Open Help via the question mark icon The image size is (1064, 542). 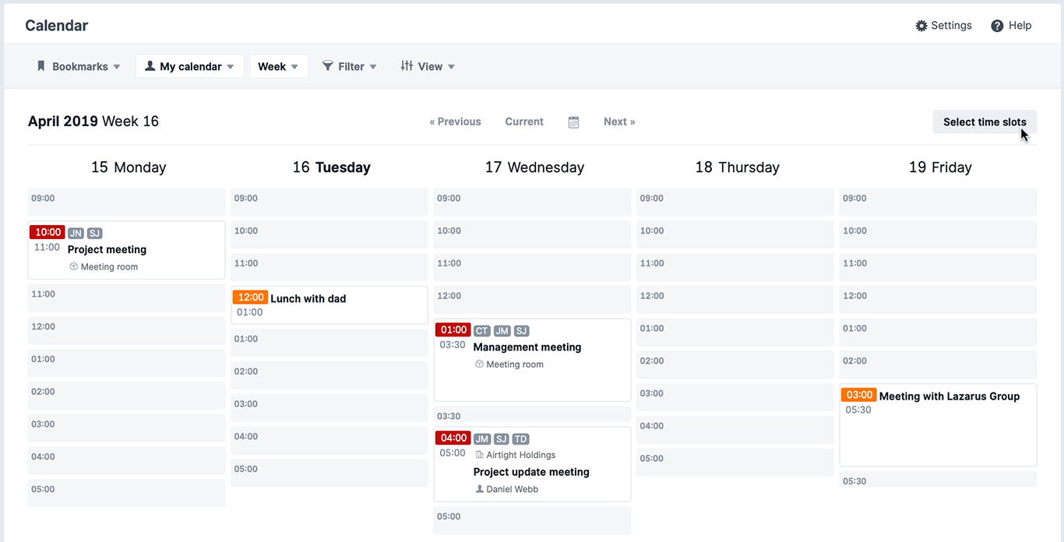(997, 26)
